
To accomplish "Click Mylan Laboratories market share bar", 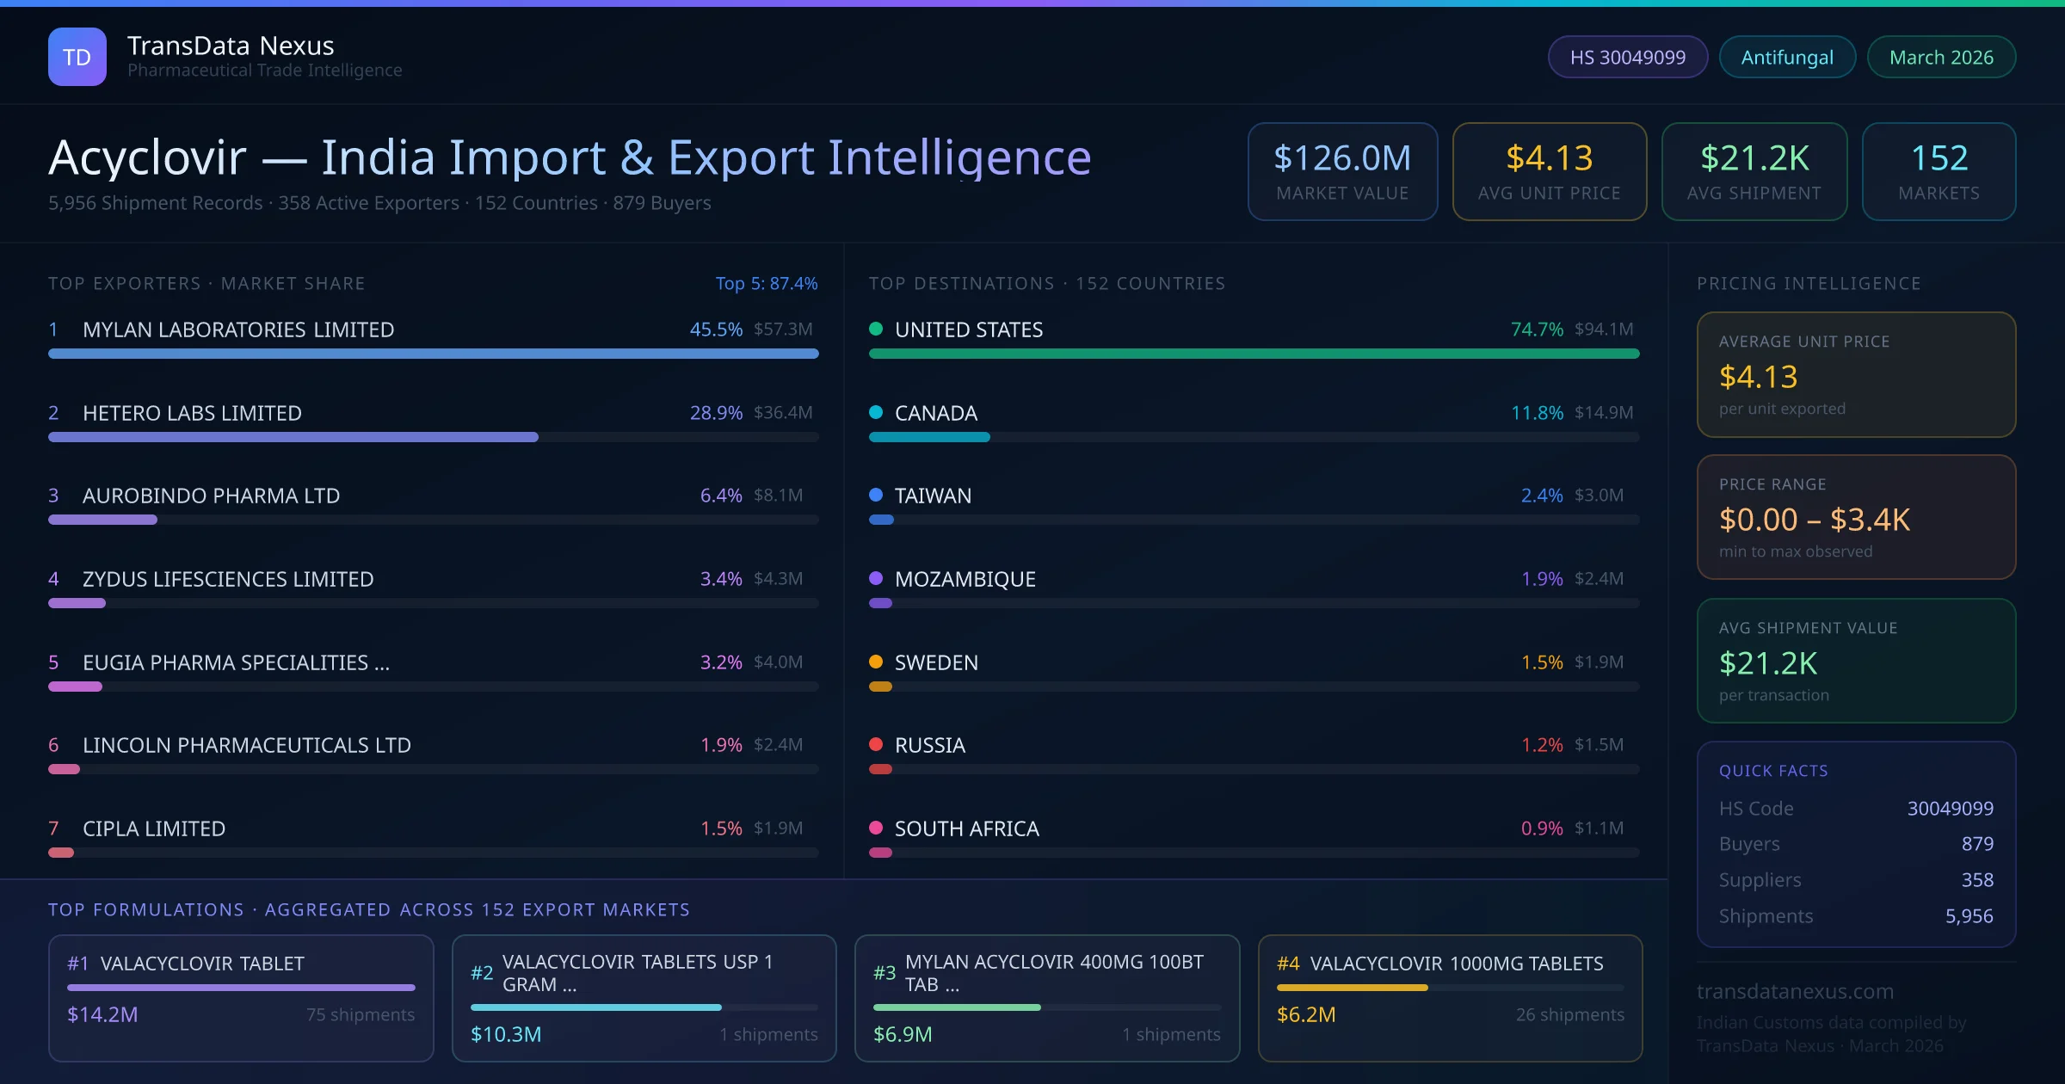I will click(x=433, y=354).
